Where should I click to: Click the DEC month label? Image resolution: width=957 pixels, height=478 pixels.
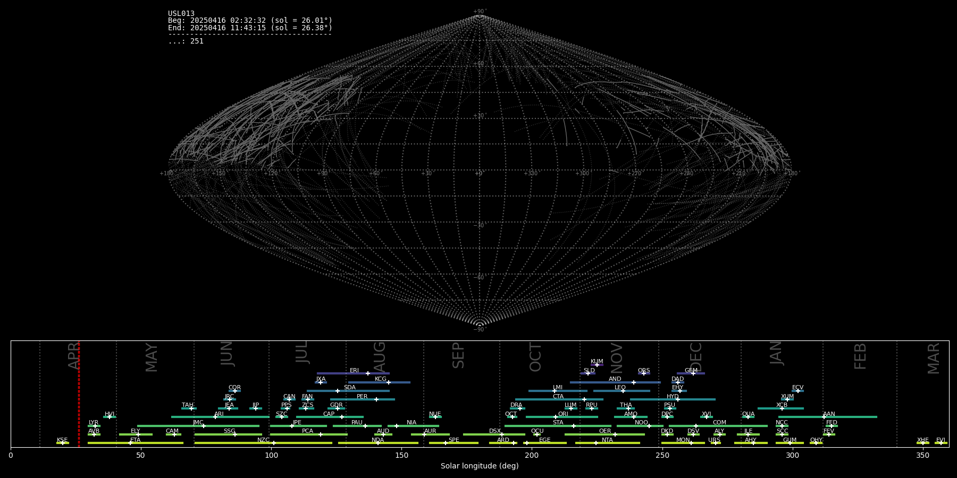click(696, 357)
